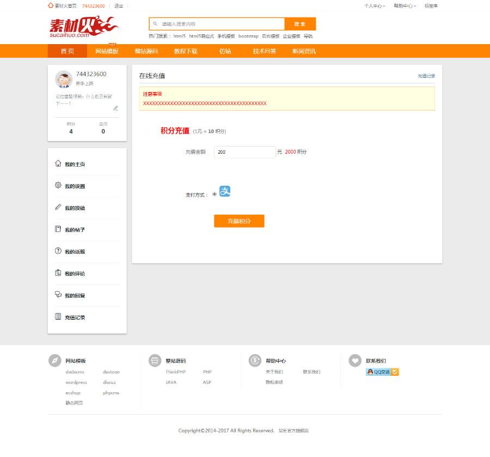Expand the 个人中心 dropdown in the top bar
The height and width of the screenshot is (457, 490).
tap(375, 6)
